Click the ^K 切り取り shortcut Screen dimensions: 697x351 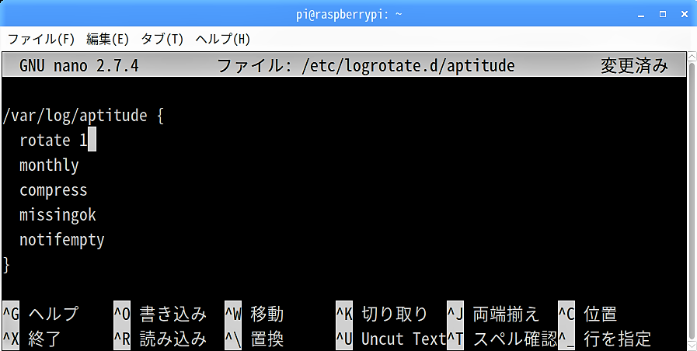click(382, 315)
